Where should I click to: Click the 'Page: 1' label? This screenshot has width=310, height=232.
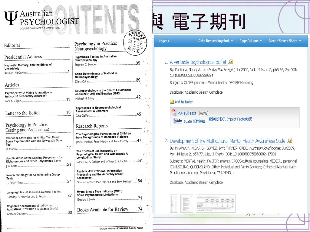click(164, 41)
